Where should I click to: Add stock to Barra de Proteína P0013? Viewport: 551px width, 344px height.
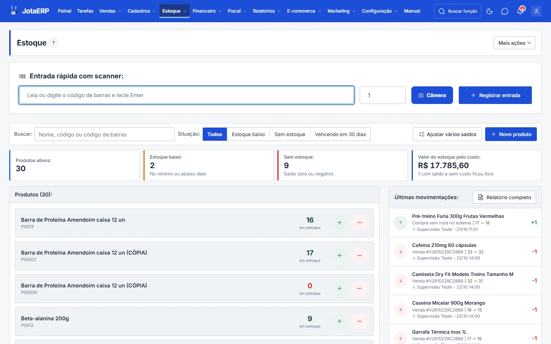click(x=339, y=223)
